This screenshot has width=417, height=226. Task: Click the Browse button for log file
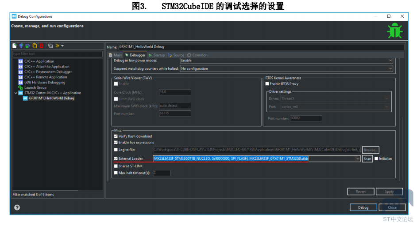point(371,150)
